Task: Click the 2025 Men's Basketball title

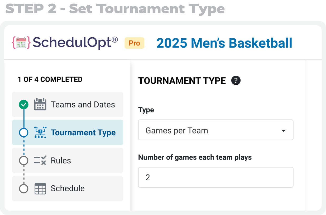Action: click(x=224, y=43)
